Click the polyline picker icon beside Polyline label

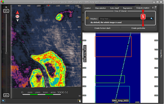tap(87, 18)
